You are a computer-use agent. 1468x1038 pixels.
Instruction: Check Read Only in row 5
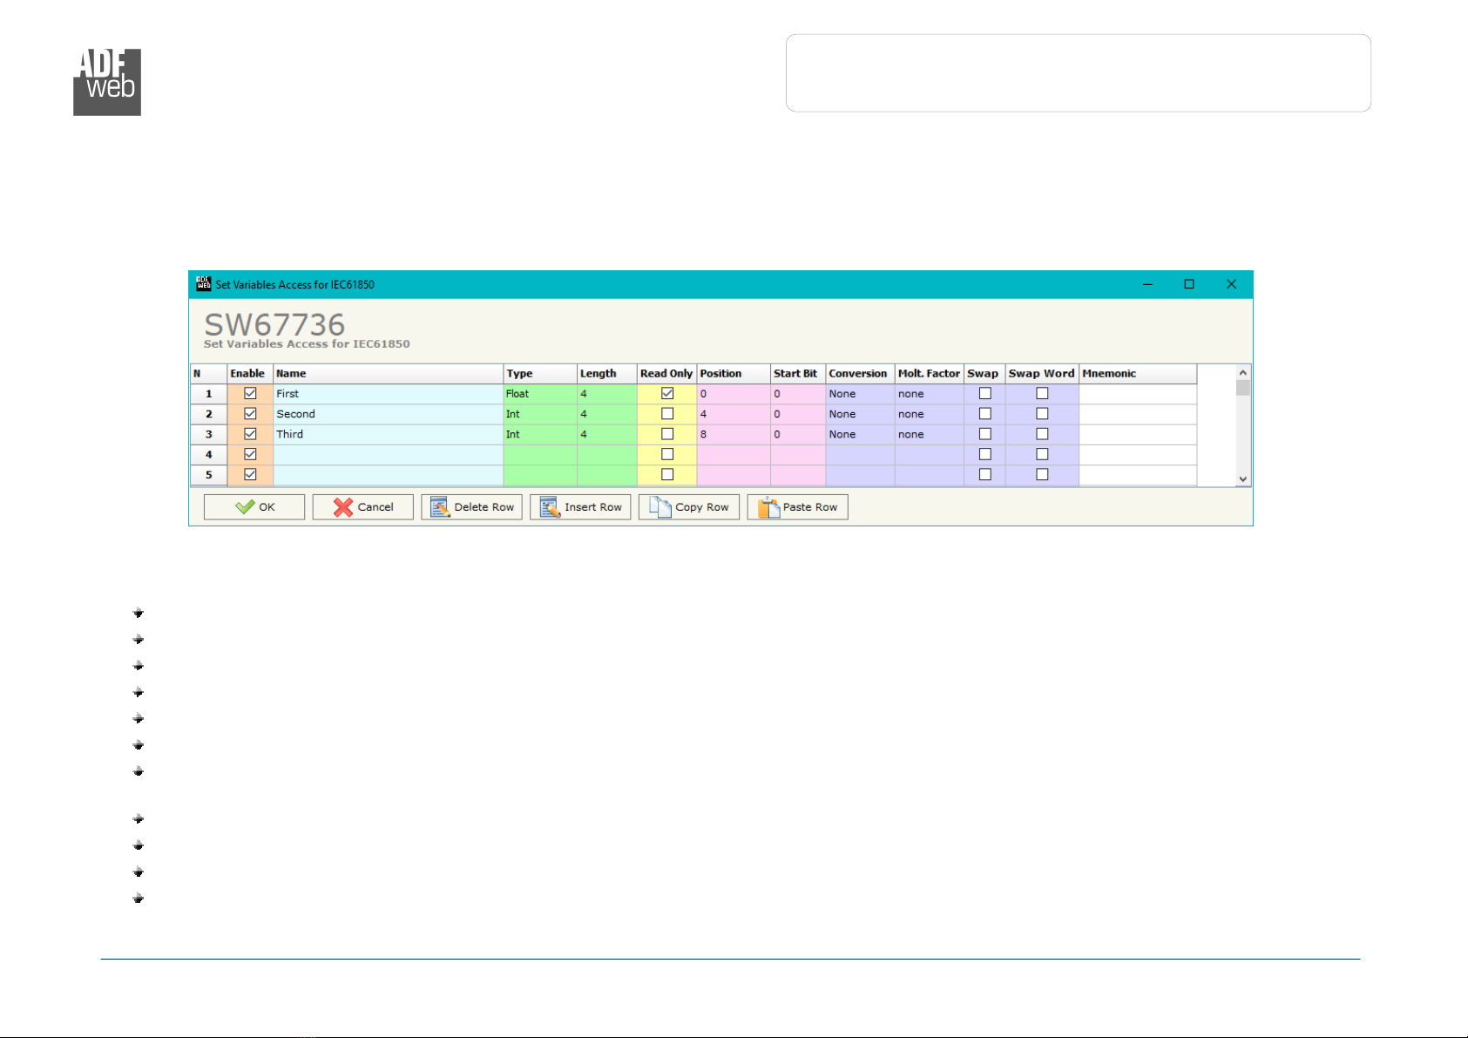tap(667, 475)
